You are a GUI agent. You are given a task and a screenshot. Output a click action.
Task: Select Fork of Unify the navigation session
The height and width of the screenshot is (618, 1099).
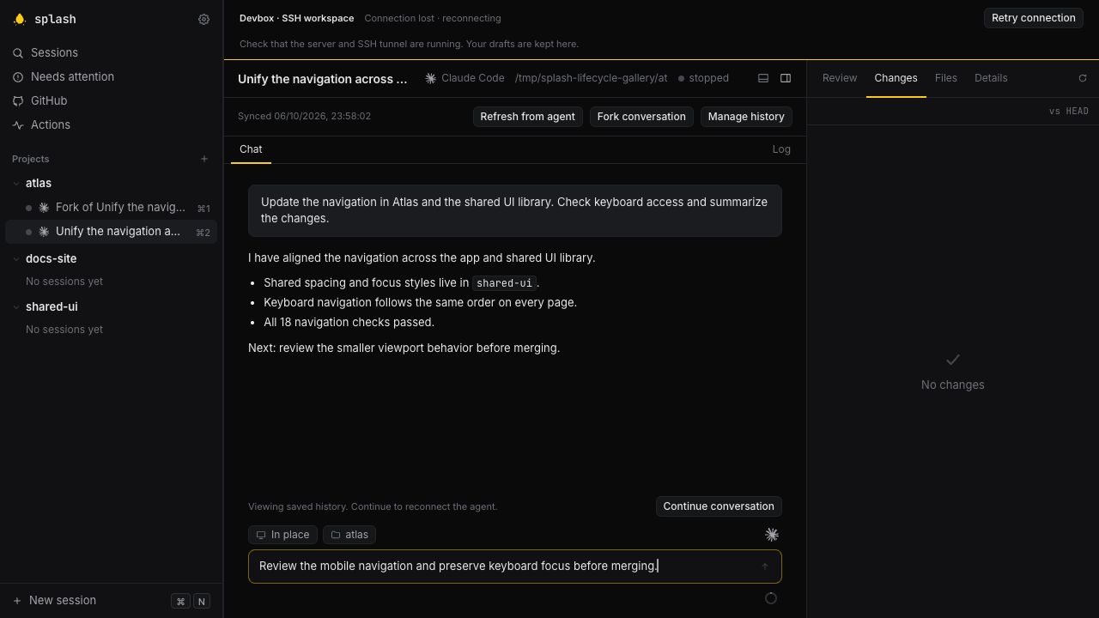click(x=112, y=208)
